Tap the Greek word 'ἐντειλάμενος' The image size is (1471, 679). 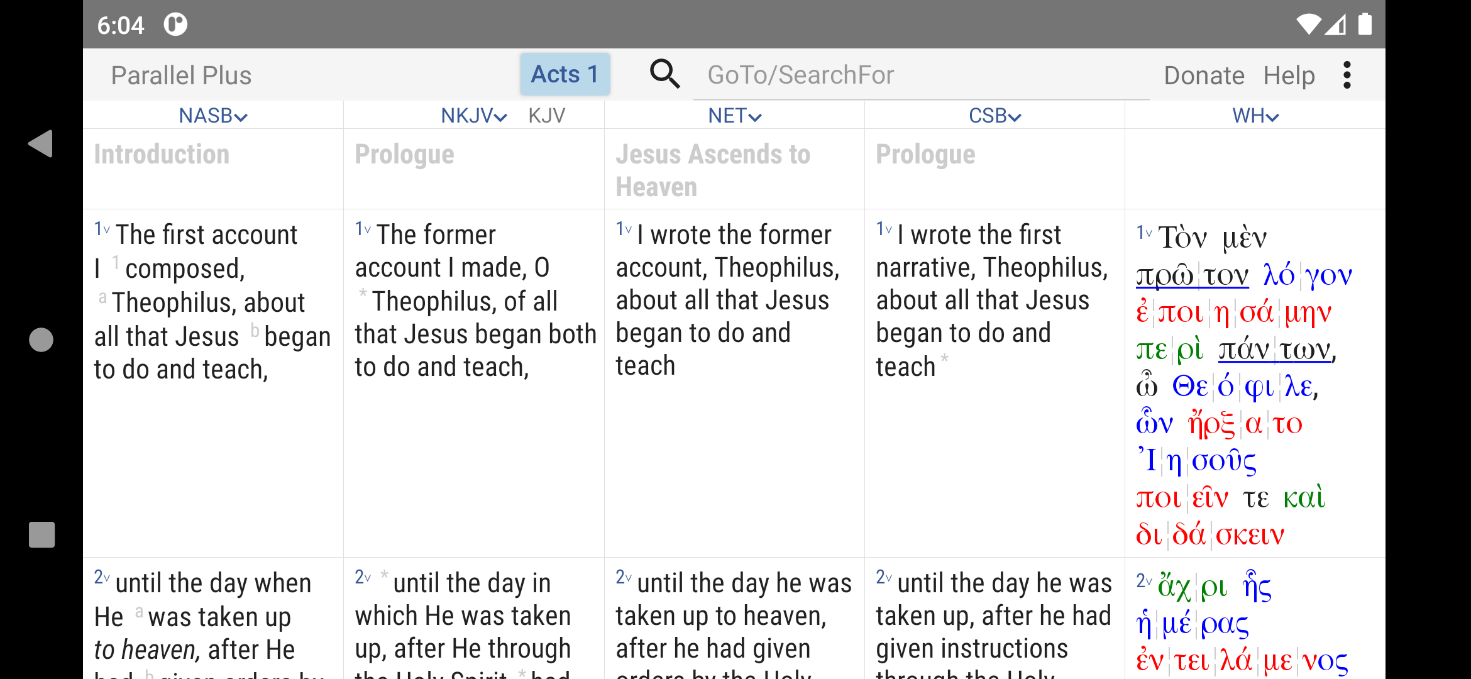tap(1242, 661)
